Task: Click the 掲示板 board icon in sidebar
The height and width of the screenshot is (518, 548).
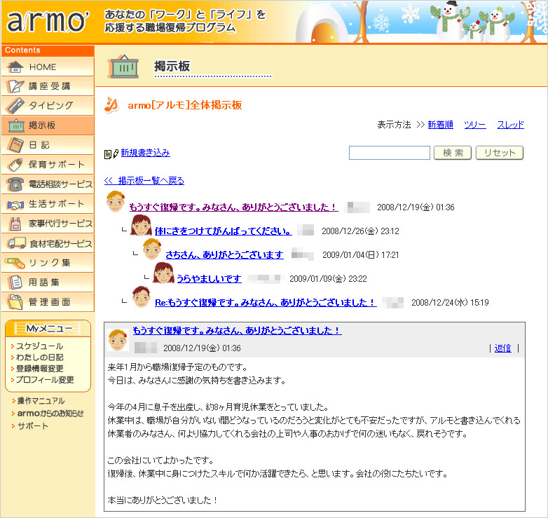Action: coord(16,125)
